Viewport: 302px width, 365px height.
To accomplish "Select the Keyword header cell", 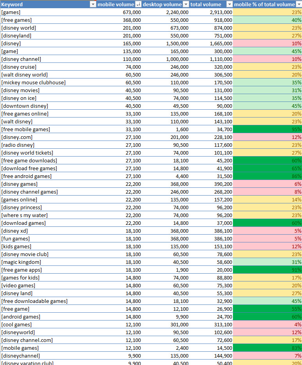I will 48,4.
